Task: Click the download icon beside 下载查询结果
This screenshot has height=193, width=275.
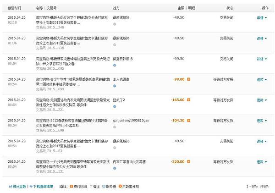Action: pyautogui.click(x=31, y=186)
